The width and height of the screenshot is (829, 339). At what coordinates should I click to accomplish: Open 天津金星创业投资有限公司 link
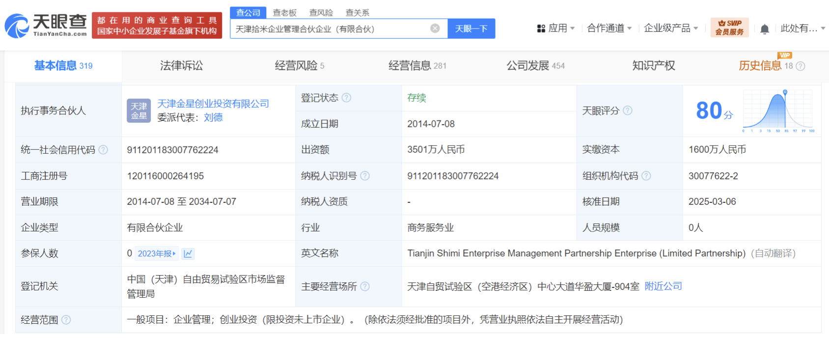point(213,104)
